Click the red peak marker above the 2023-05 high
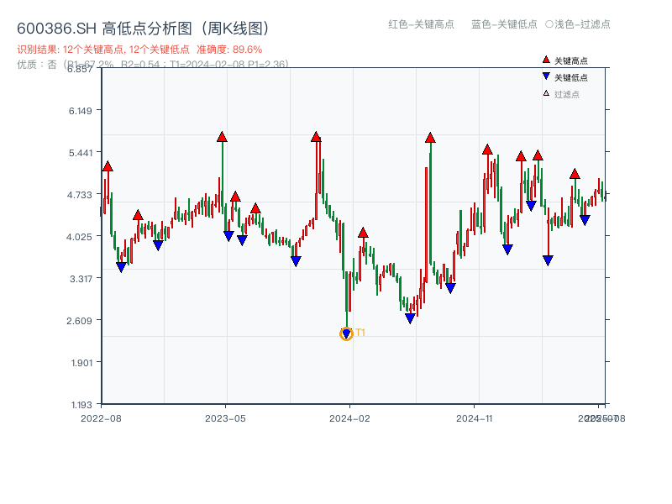Viewport: 672px width, 504px height. point(222,134)
